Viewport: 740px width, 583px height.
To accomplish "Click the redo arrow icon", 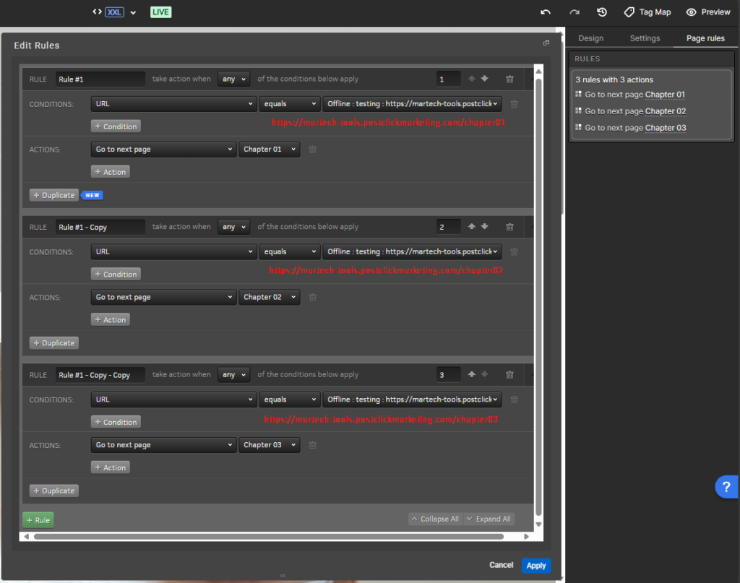I will 574,12.
